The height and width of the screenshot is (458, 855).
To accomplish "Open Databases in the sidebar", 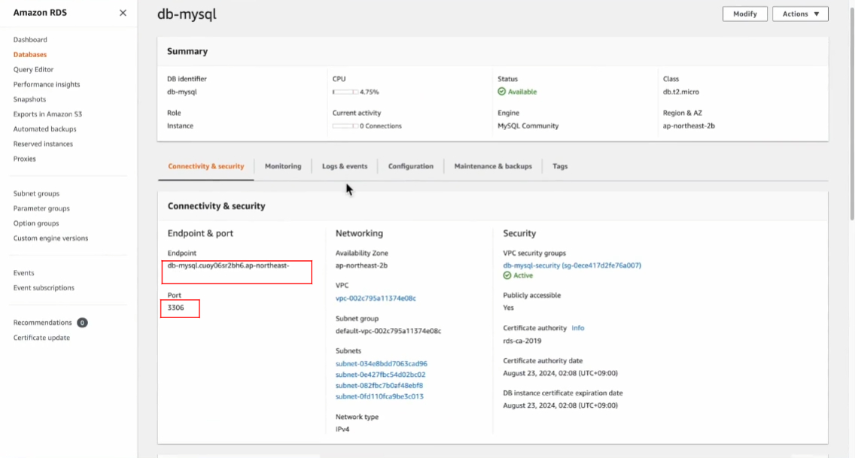I will (30, 54).
